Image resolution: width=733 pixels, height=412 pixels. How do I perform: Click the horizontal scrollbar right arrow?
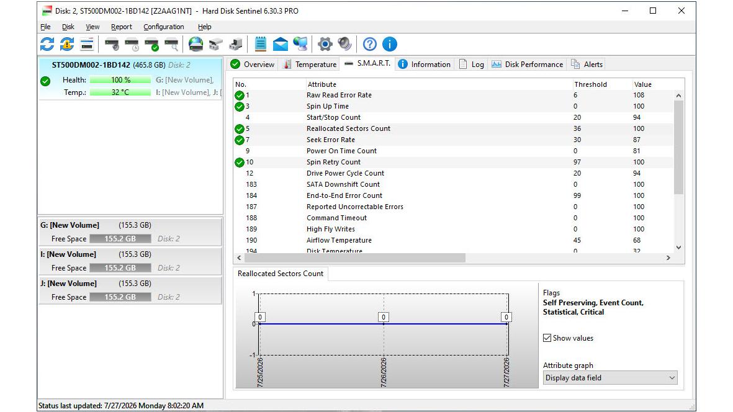668,258
